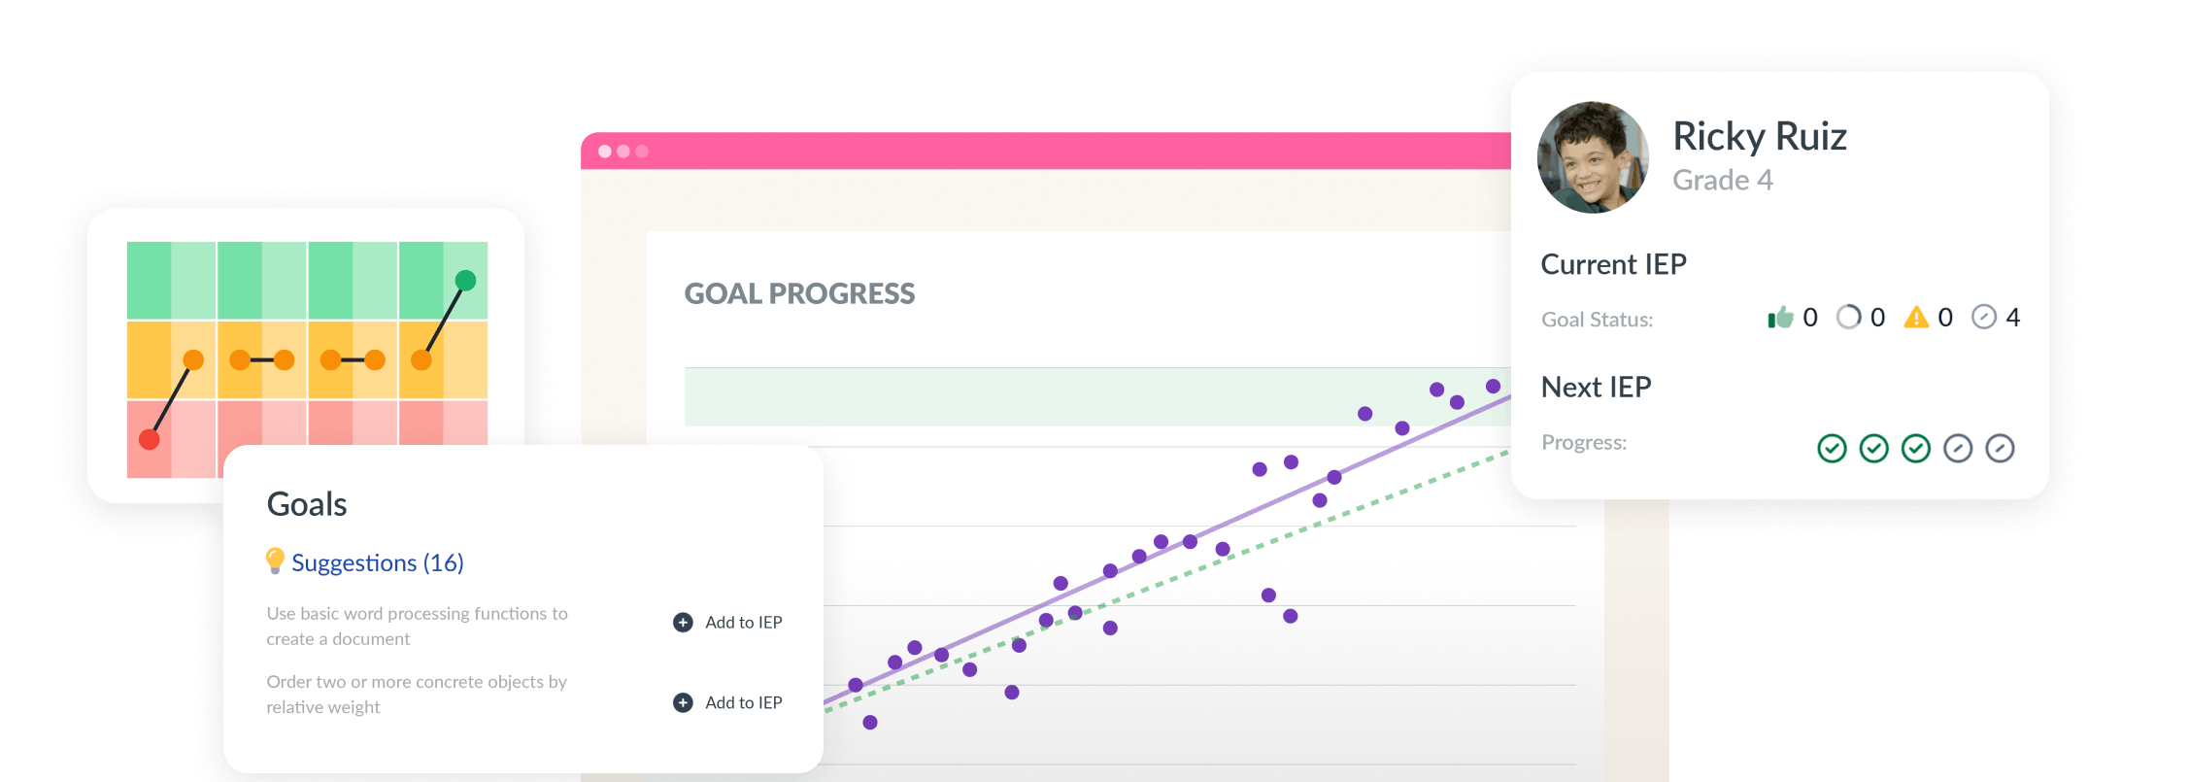The image size is (2189, 782).
Task: Click the green dot on the heatmap chart
Action: point(465,281)
